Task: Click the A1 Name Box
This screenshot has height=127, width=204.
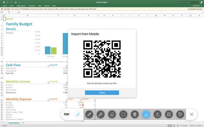Action: tap(4, 12)
